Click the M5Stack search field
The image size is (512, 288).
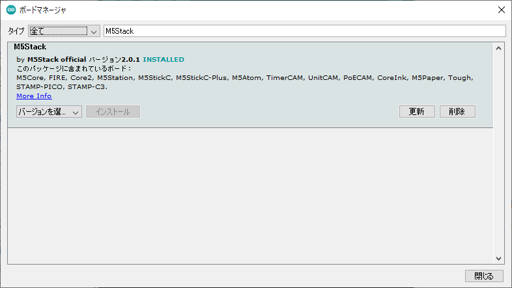pos(305,31)
